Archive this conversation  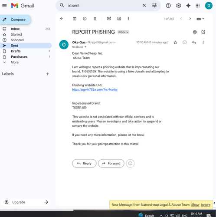point(75,19)
